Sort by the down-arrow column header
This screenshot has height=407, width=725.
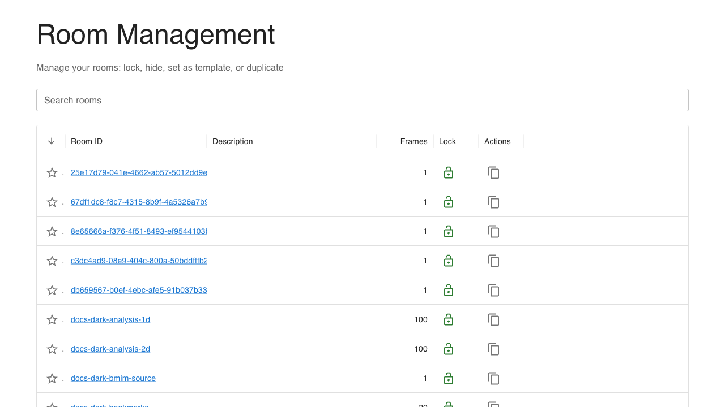pos(52,141)
